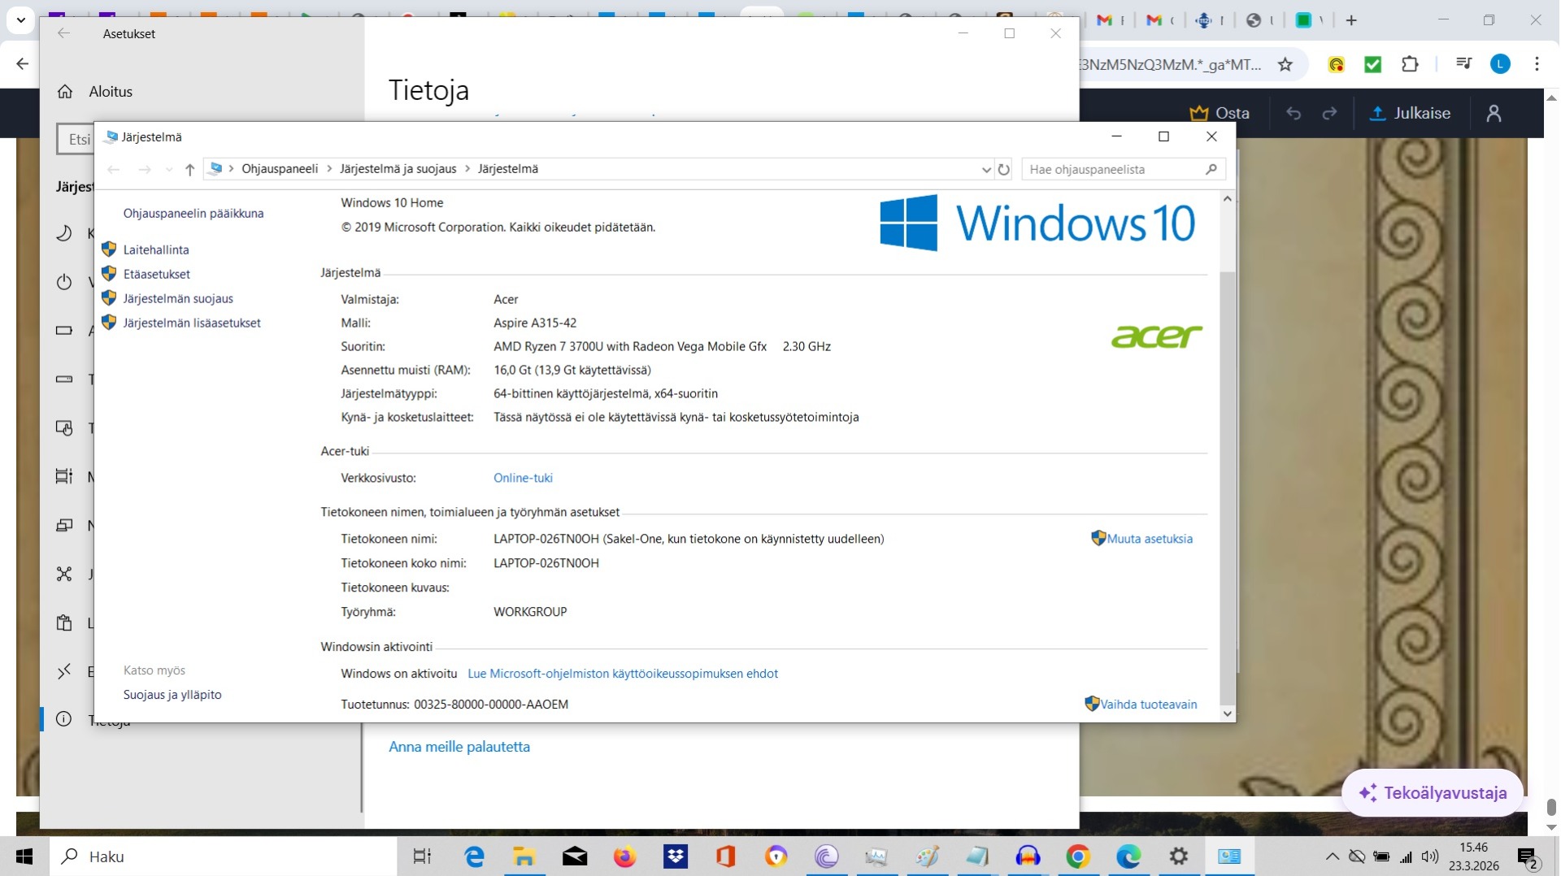Screen dimensions: 1561x876
Task: Click the up-arrow navigation icon in Järjestelmä
Action: pyautogui.click(x=189, y=169)
